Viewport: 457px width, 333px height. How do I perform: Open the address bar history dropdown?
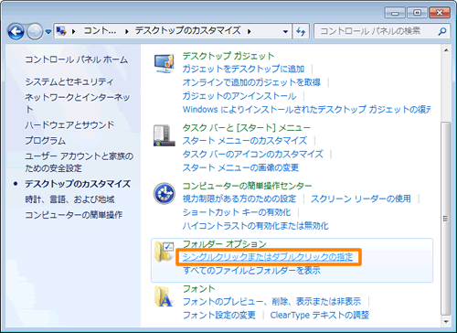(x=285, y=31)
